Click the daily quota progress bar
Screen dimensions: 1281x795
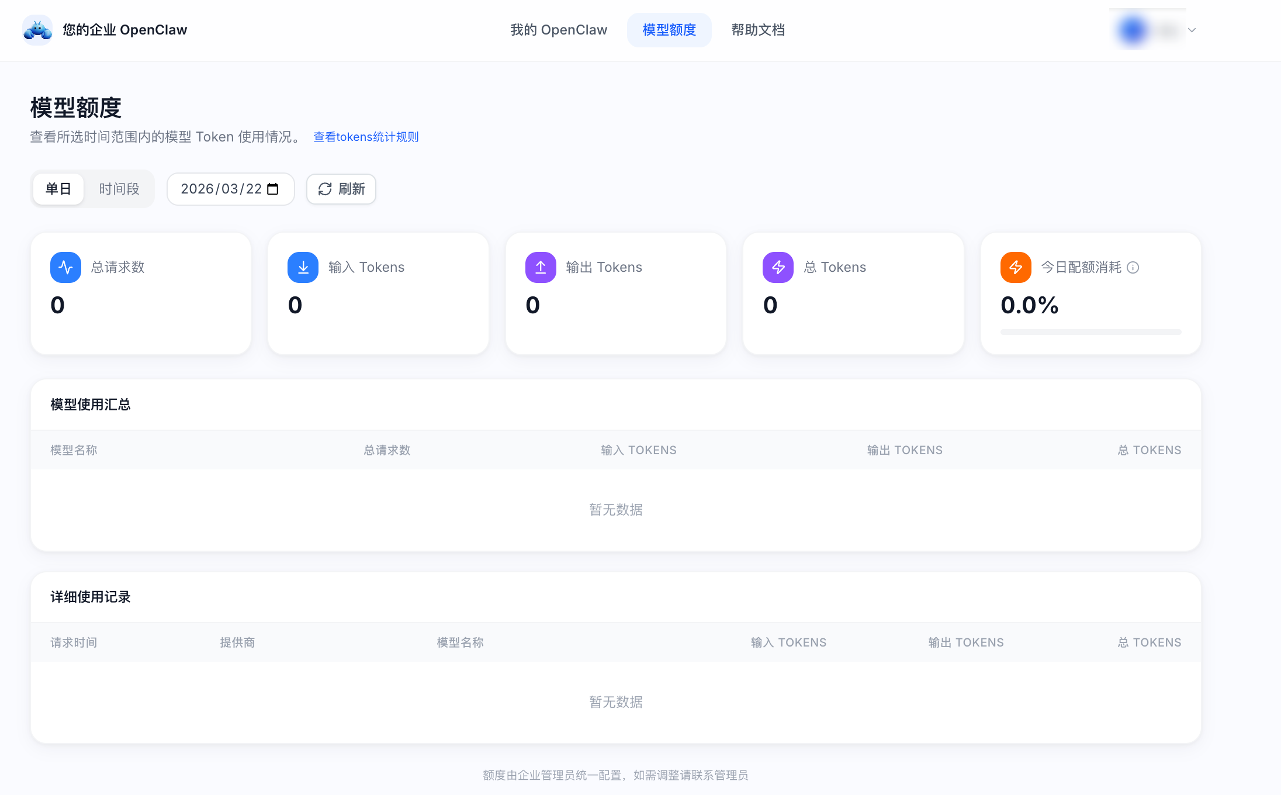click(x=1090, y=332)
